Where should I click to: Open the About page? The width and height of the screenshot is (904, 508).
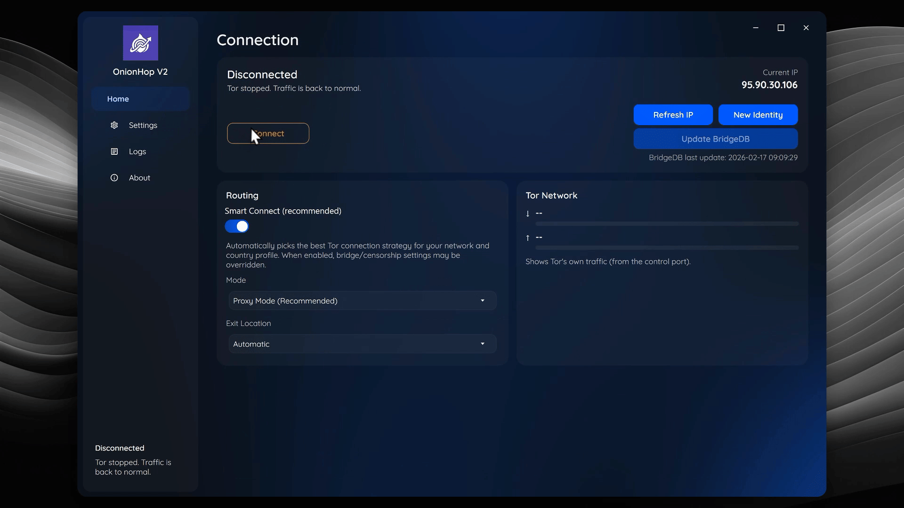point(139,178)
